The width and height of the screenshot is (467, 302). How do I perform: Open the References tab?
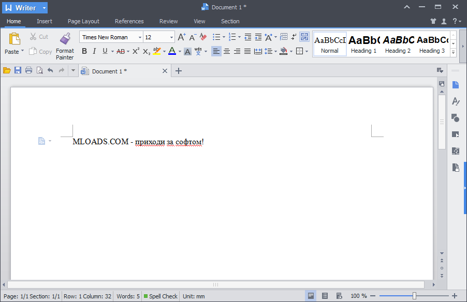click(x=129, y=21)
